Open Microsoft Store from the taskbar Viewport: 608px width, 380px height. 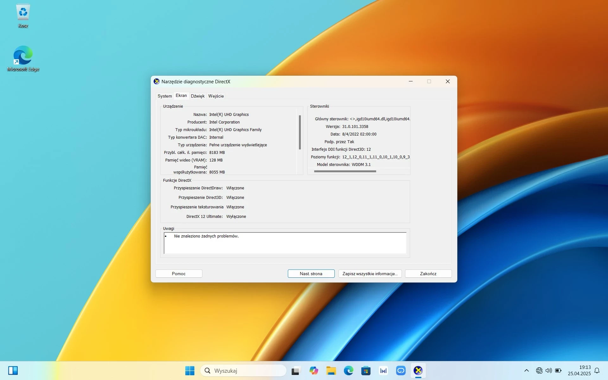pos(366,370)
